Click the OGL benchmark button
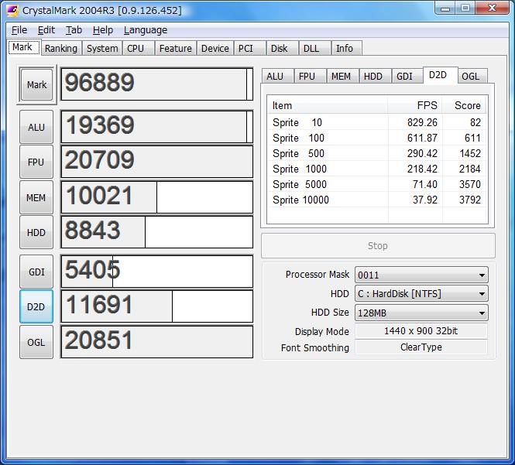This screenshot has height=465, width=515. tap(36, 342)
